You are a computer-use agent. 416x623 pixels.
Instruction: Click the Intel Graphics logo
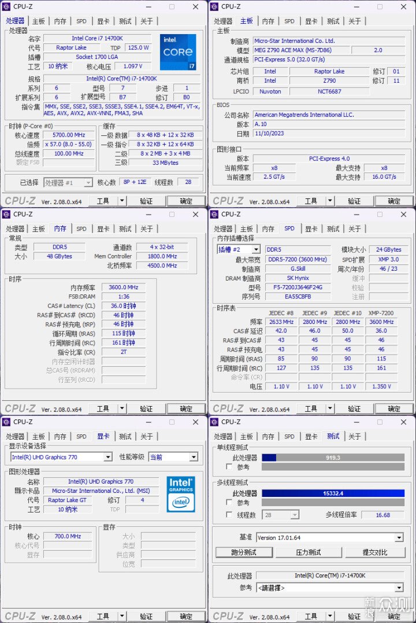181,494
